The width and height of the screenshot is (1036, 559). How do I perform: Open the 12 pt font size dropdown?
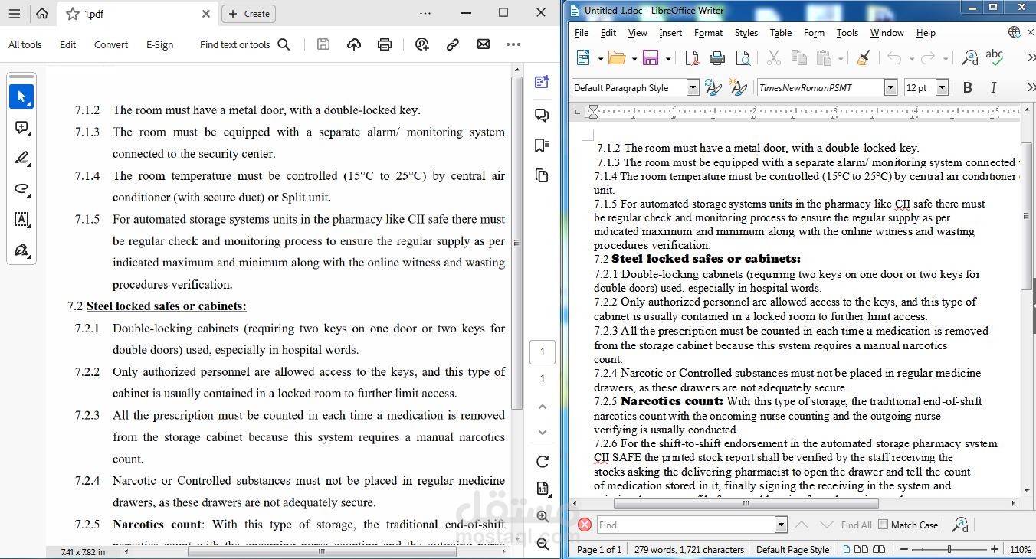coord(943,88)
